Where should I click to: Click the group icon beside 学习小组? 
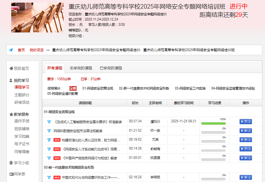tap(11, 163)
